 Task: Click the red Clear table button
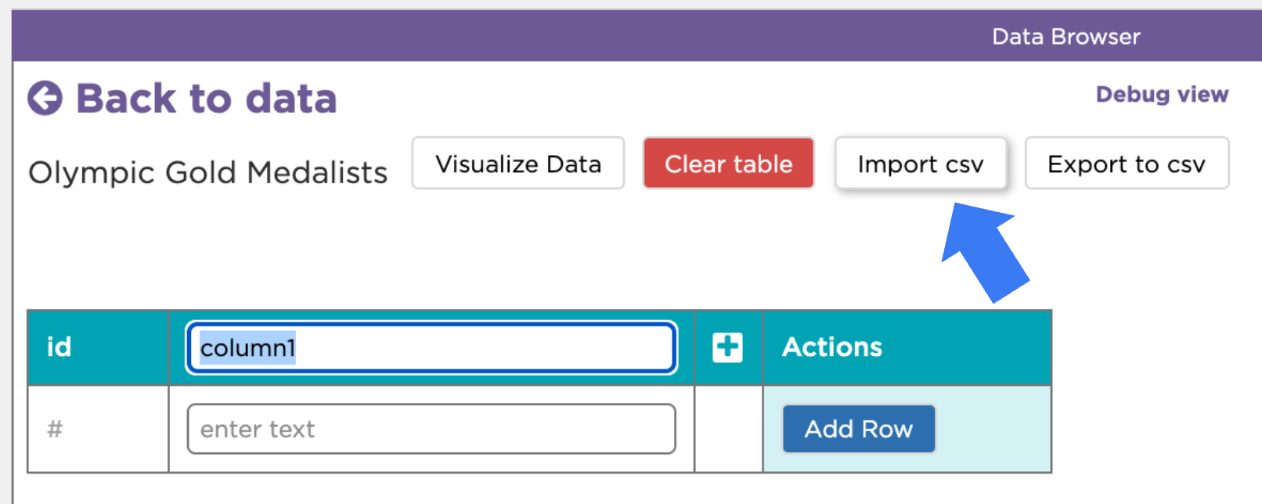point(729,164)
